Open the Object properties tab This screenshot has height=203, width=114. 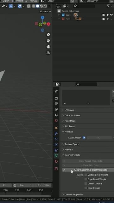coord(56,128)
